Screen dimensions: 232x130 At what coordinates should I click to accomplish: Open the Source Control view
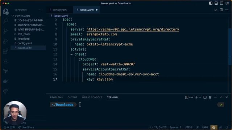pyautogui.click(x=5, y=31)
